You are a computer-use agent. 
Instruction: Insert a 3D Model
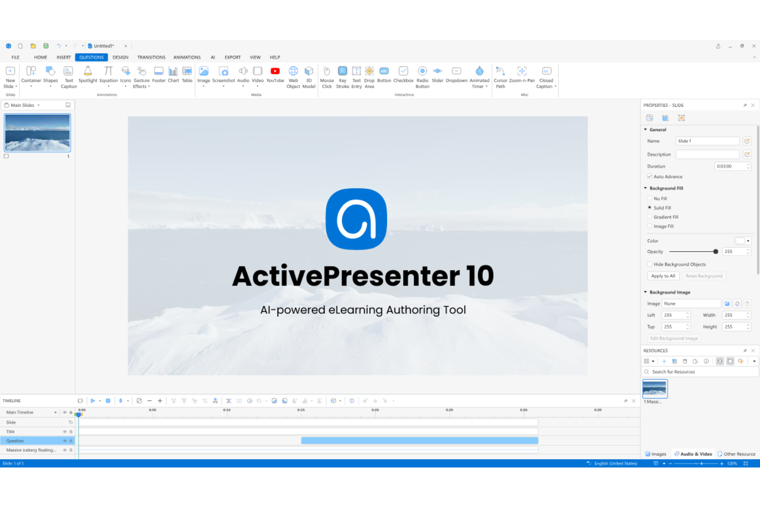pos(309,77)
